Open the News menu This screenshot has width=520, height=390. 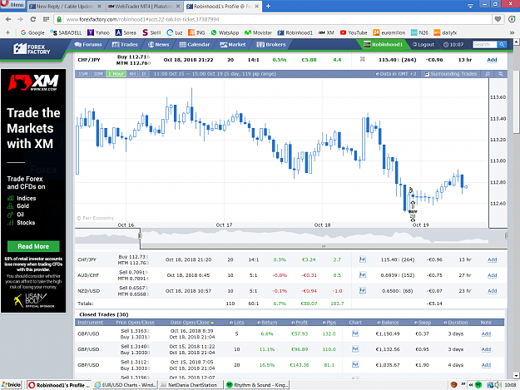click(x=159, y=44)
